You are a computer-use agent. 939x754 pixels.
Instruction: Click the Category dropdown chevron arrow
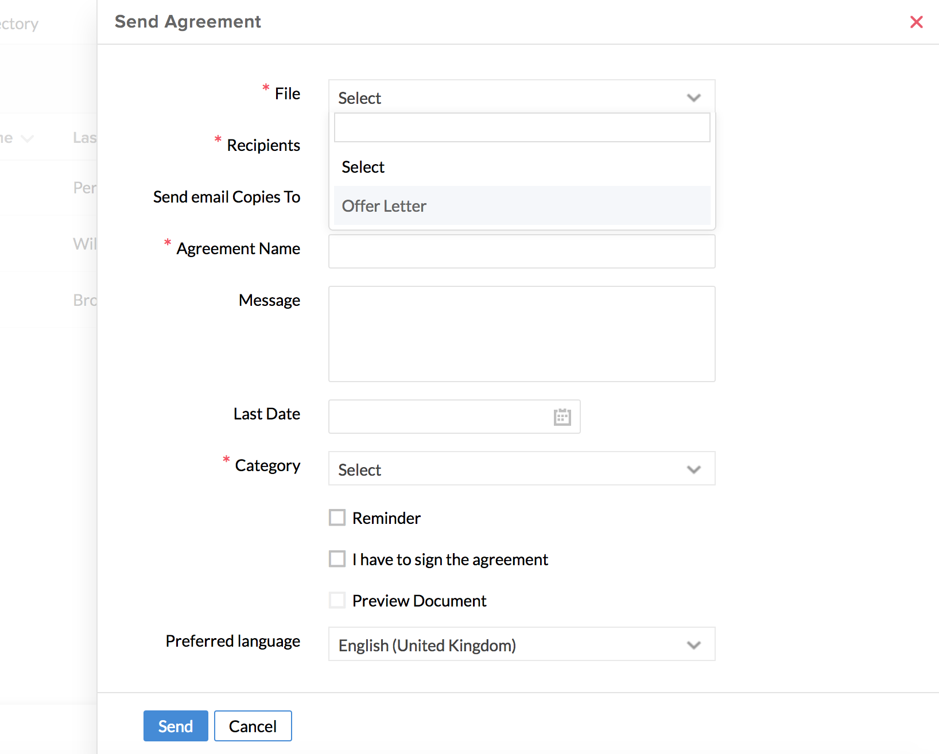pyautogui.click(x=693, y=469)
